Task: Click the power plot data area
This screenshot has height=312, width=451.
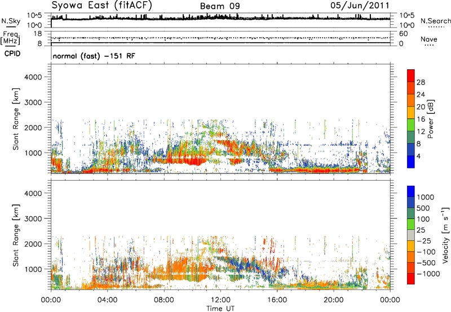Action: click(x=220, y=119)
